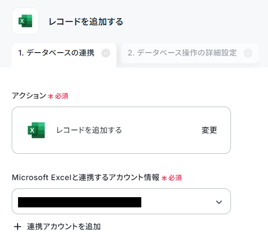Image resolution: width=268 pixels, height=240 pixels.
Task: Click checkmark icon on データベースの連携 tab
Action: tap(106, 53)
